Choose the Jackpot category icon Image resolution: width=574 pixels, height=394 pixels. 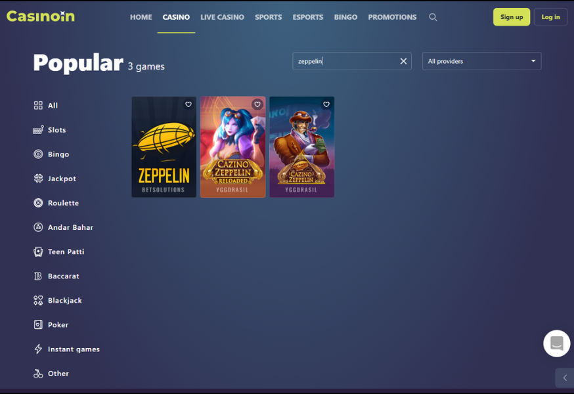(x=38, y=179)
